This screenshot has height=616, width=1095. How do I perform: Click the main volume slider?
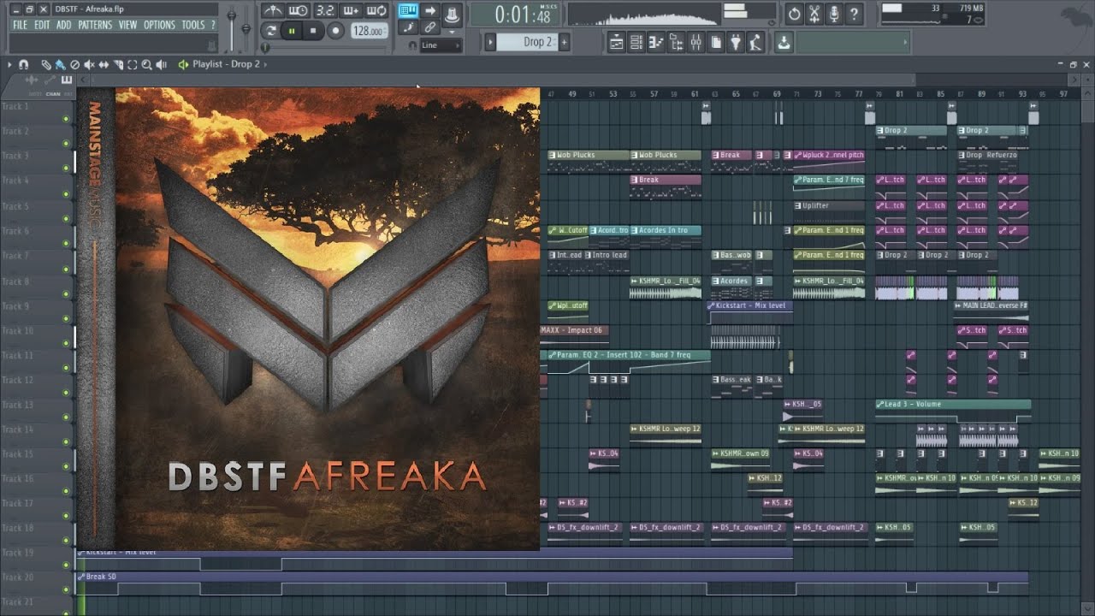232,28
